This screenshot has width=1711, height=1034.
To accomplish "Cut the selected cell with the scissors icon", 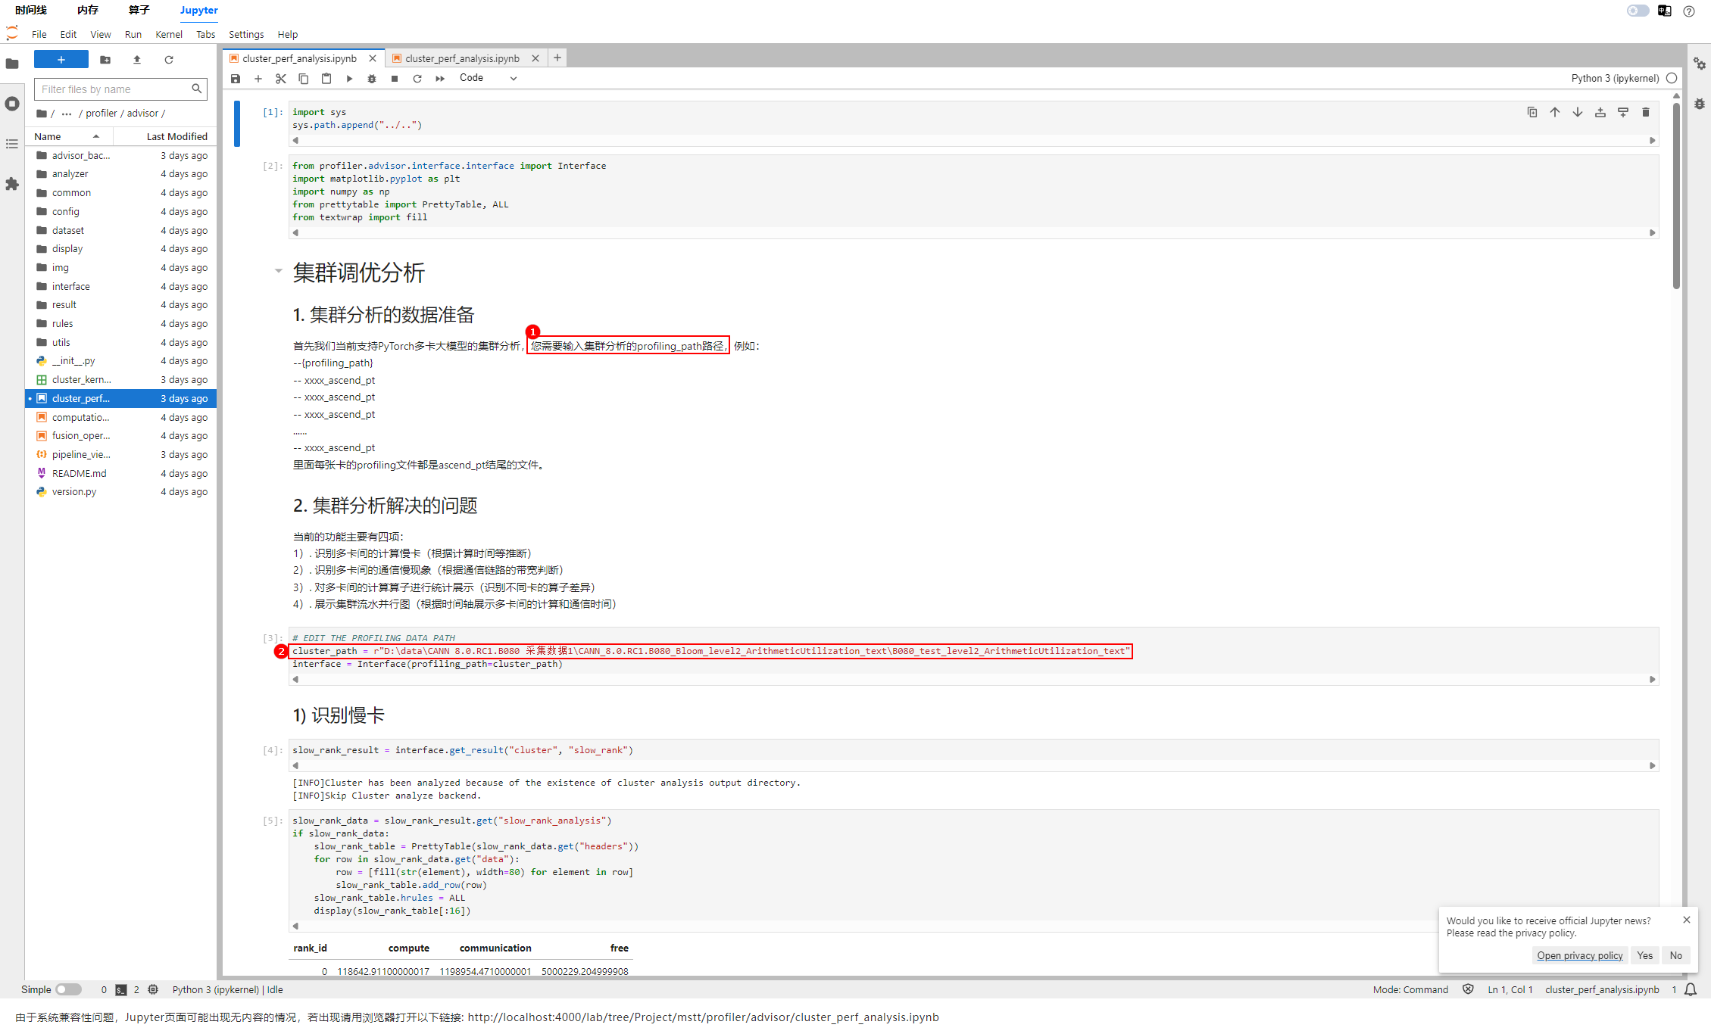I will [281, 79].
